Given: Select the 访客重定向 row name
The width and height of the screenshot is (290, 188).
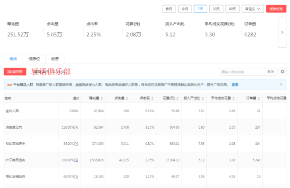Looking at the screenshot, I should pyautogui.click(x=14, y=127).
